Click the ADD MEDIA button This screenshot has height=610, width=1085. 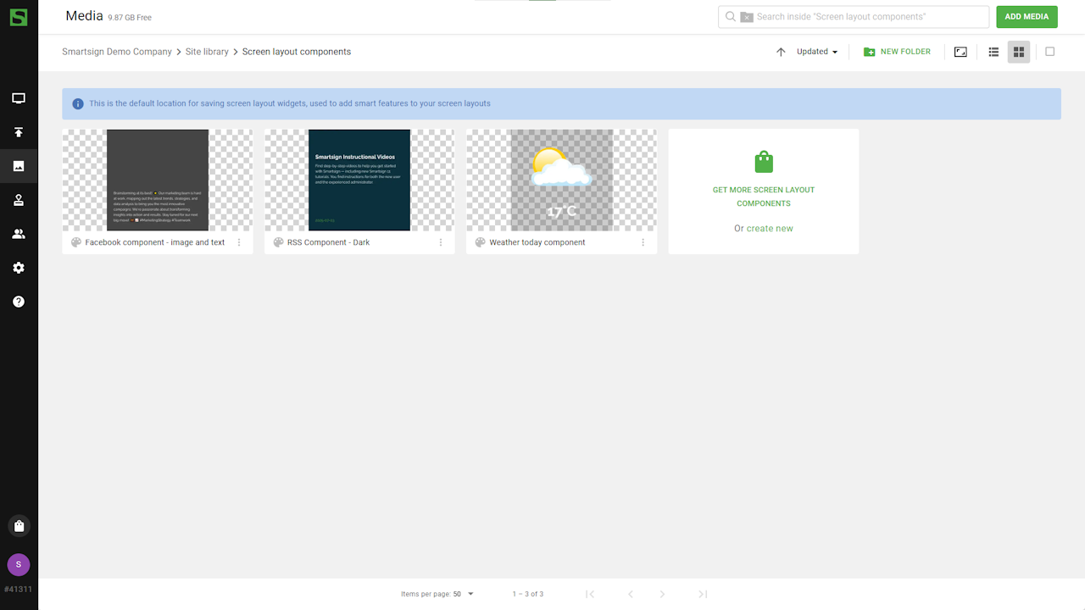coord(1027,17)
